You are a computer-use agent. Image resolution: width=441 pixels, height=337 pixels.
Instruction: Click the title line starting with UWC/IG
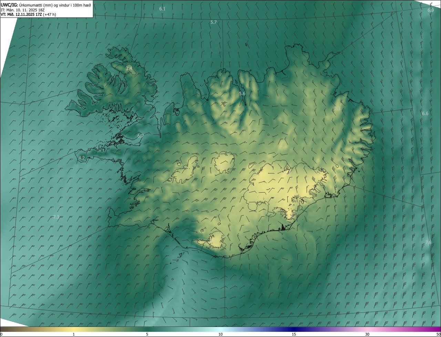46,5
